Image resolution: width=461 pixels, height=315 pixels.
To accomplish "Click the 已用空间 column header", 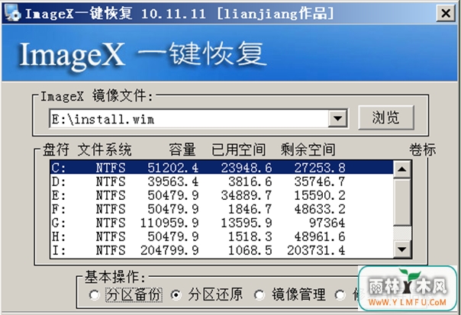I will click(x=238, y=149).
